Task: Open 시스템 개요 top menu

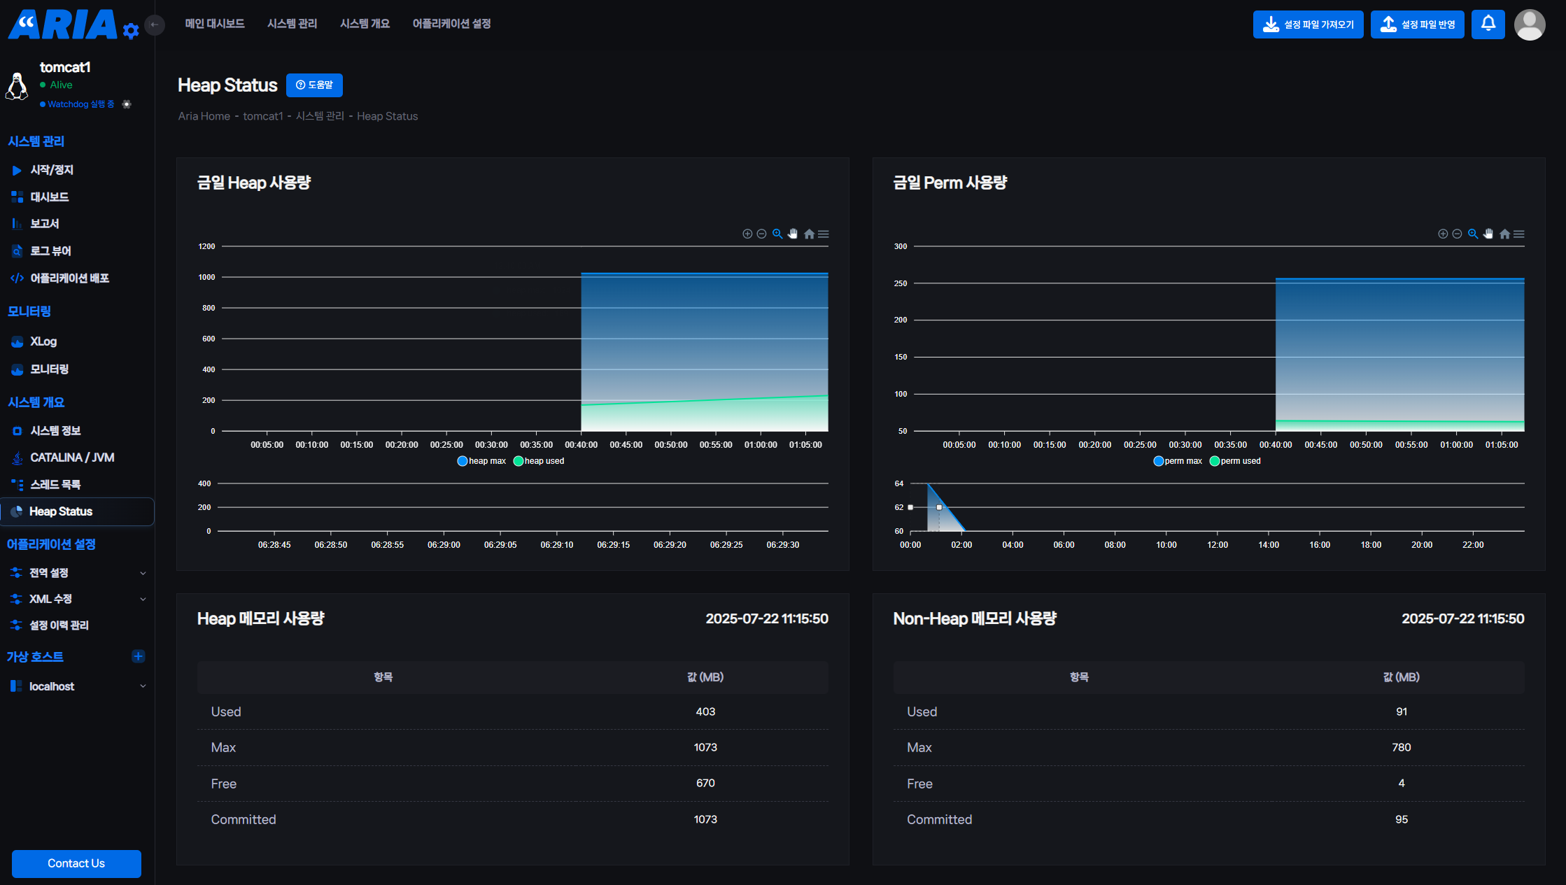Action: pyautogui.click(x=365, y=24)
